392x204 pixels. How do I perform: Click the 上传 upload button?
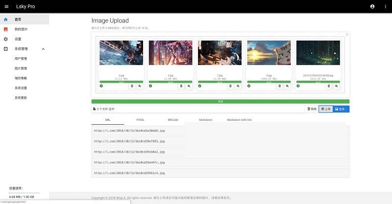coord(326,109)
